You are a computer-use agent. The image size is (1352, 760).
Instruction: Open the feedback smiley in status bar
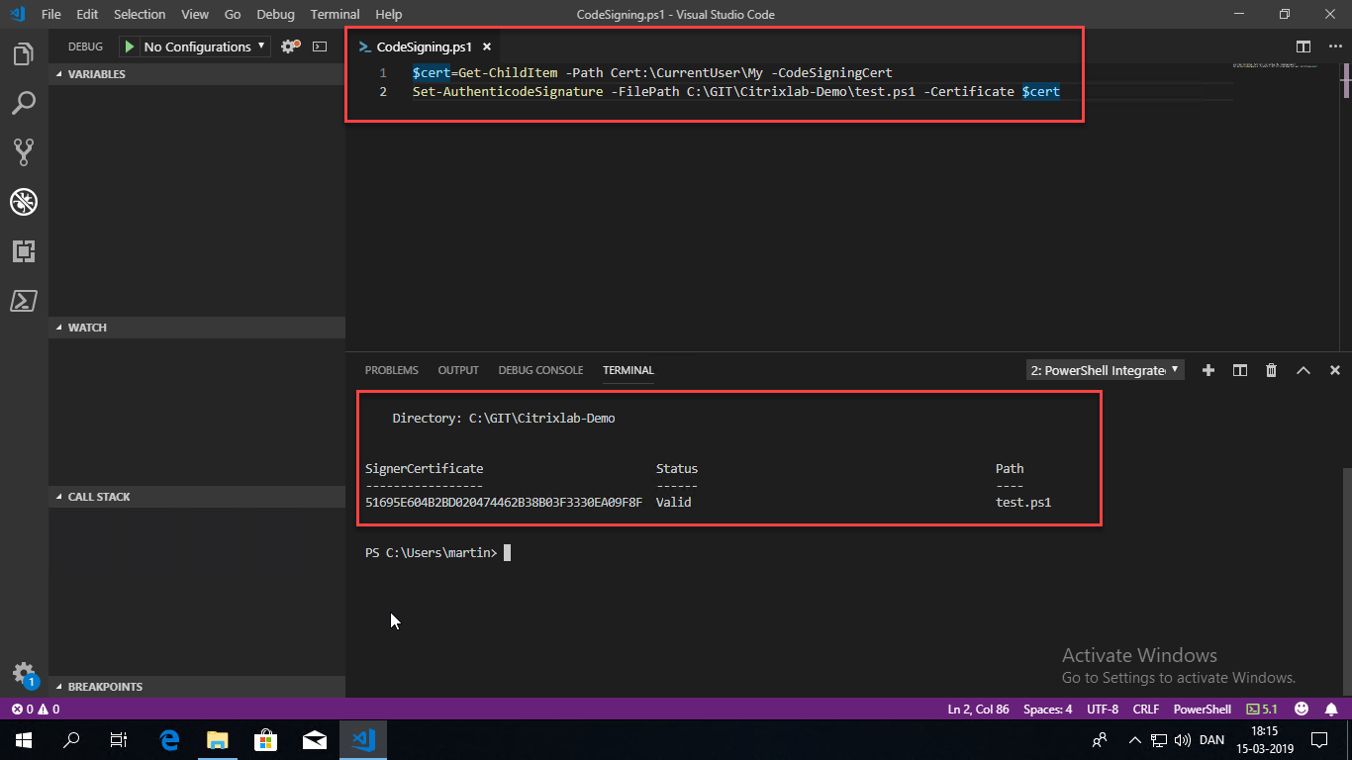1301,709
